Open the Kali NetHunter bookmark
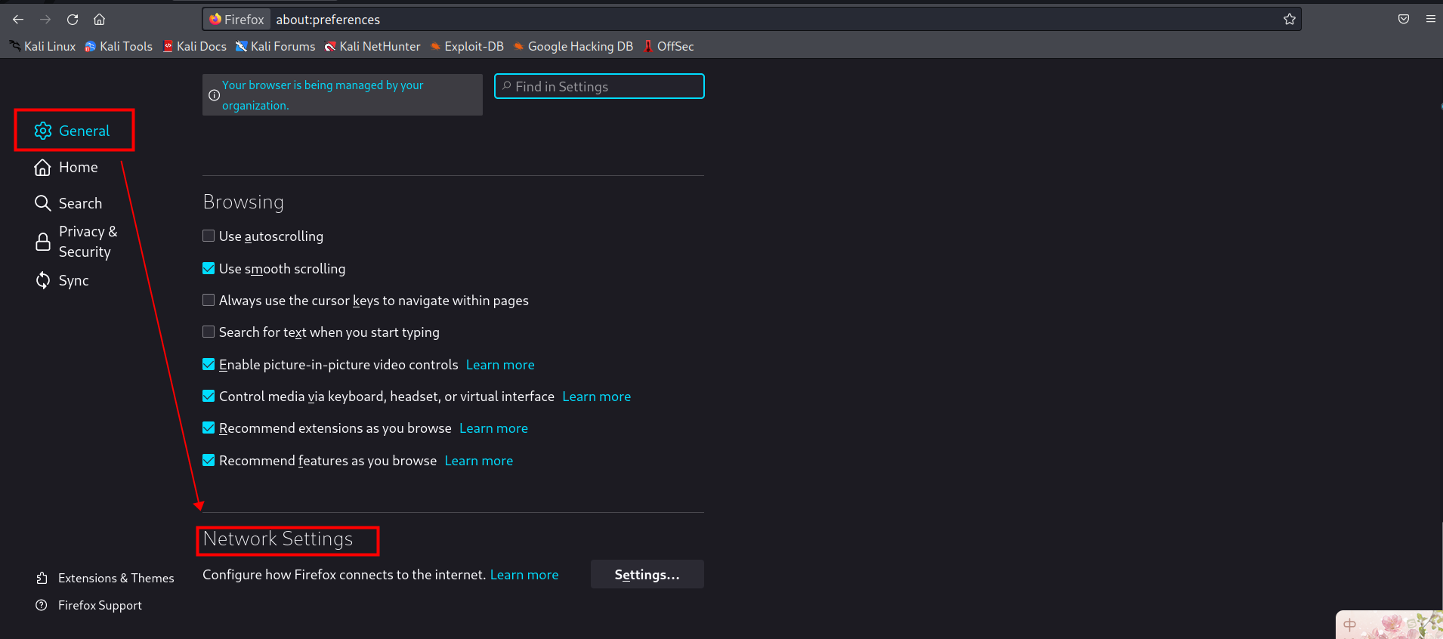1443x639 pixels. (x=372, y=46)
